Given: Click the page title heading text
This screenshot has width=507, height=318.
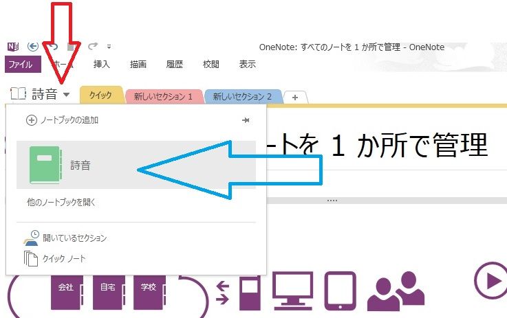Looking at the screenshot, I should (x=377, y=146).
